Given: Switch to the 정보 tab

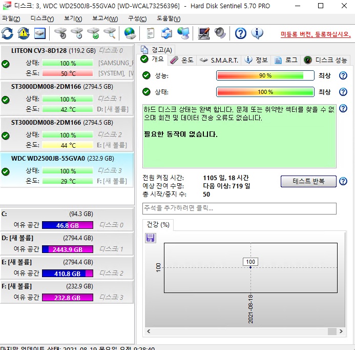Looking at the screenshot, I should click(256, 60).
